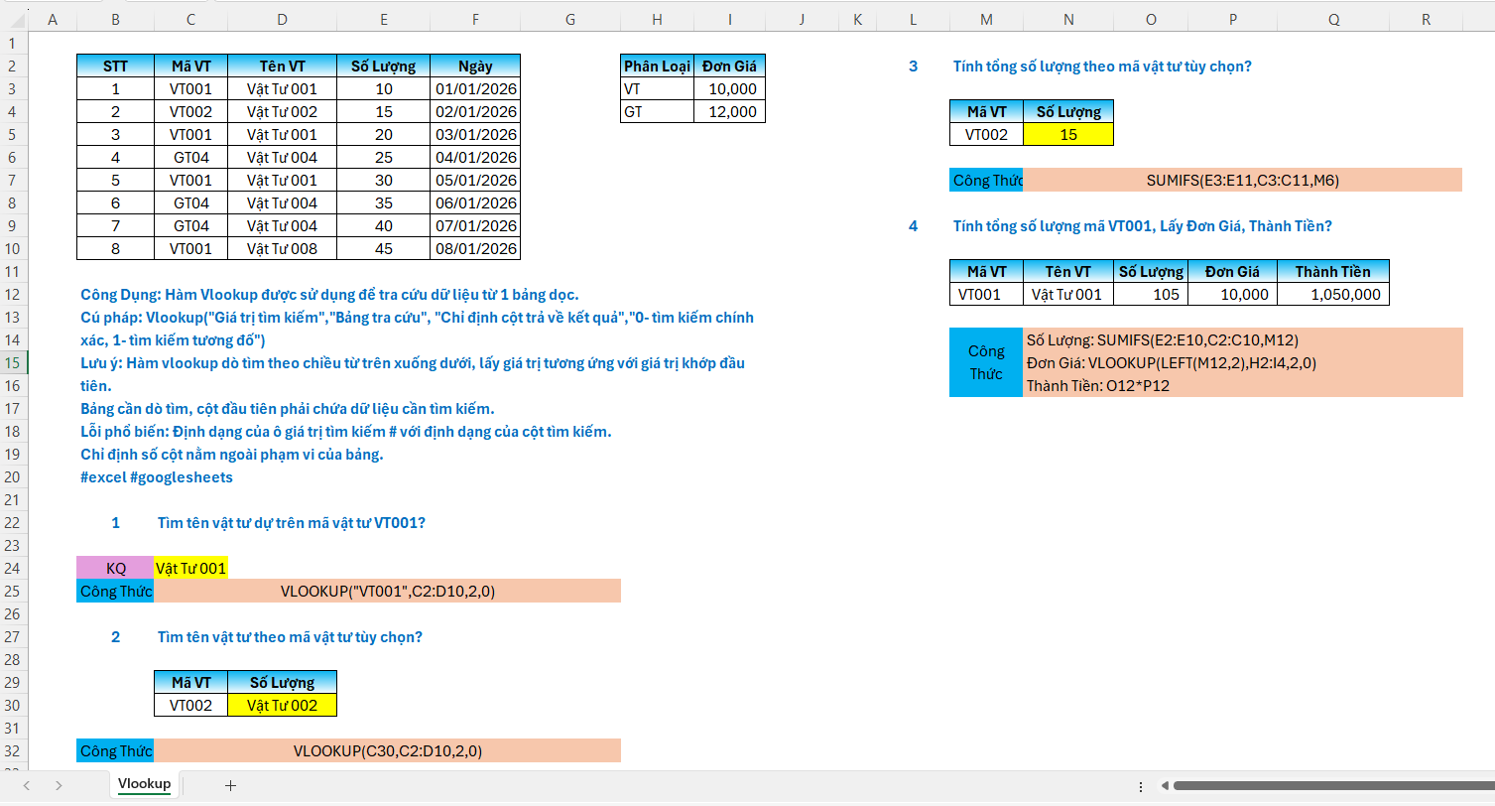Click the Thành Tiền value 1,050,000
The image size is (1495, 806).
point(1332,295)
